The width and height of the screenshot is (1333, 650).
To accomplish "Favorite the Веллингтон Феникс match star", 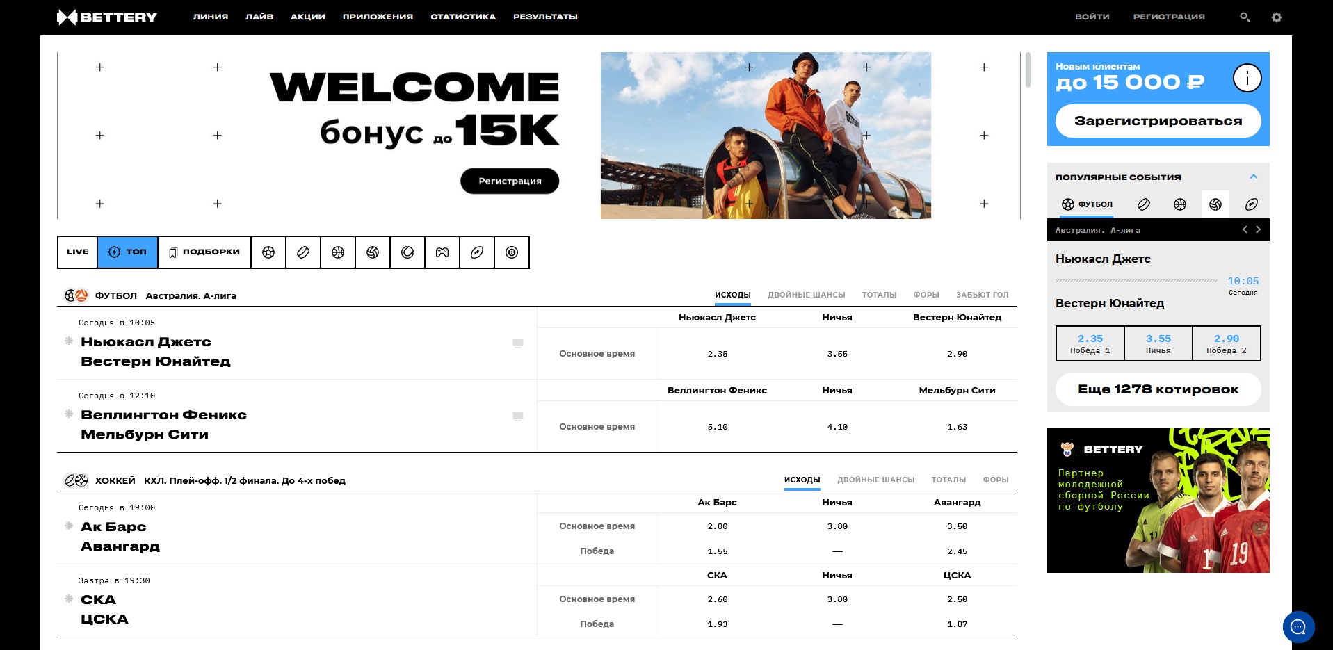I will [69, 414].
